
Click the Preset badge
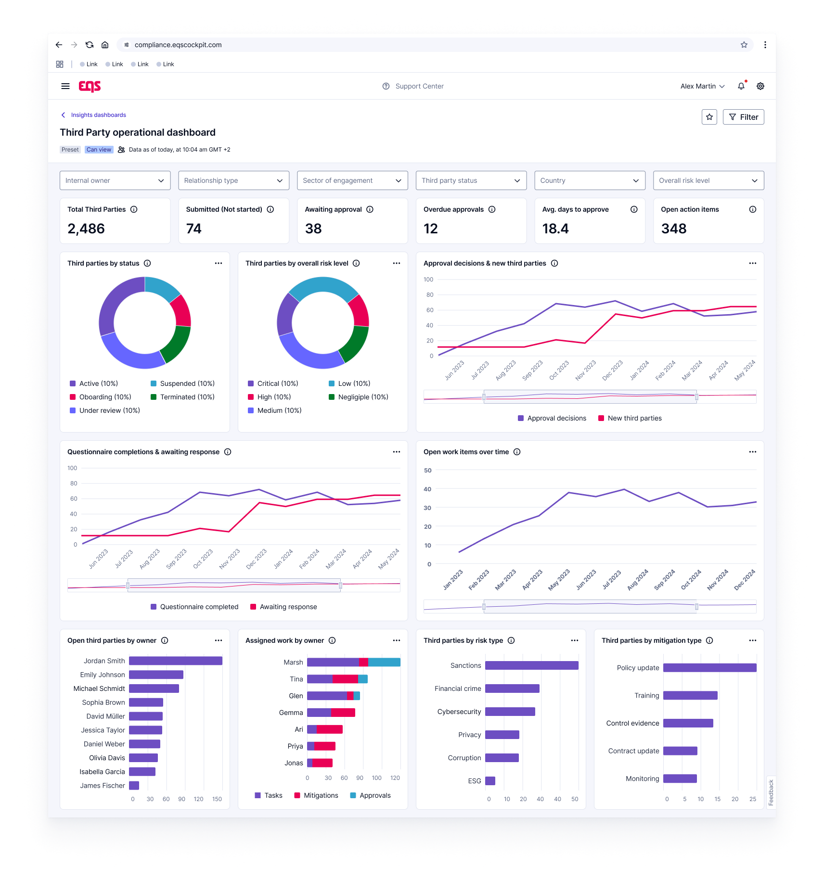(70, 150)
